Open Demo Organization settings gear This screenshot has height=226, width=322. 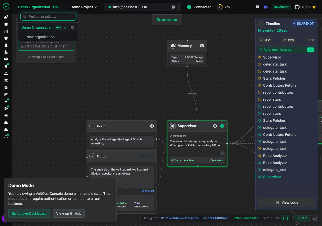coord(72,27)
